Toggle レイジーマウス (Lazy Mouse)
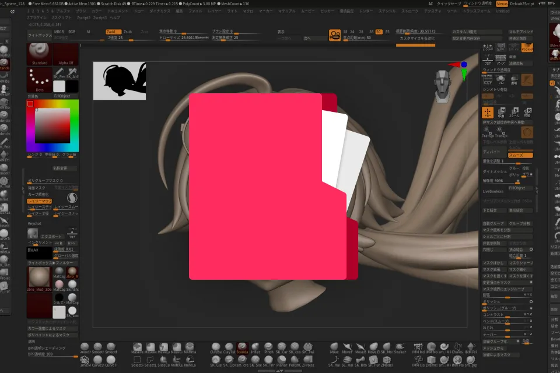Image resolution: width=560 pixels, height=373 pixels. [x=40, y=201]
